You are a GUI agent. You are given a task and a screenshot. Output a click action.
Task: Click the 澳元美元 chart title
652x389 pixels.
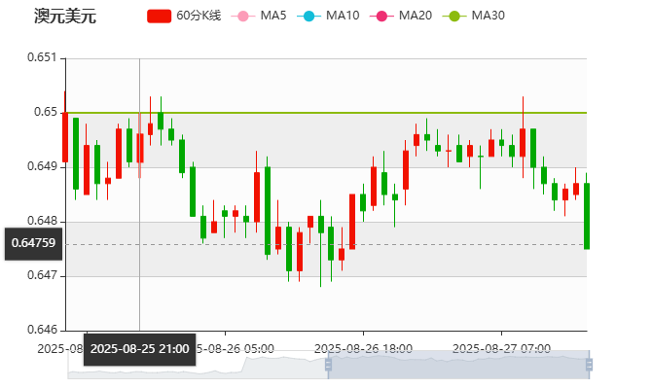64,17
